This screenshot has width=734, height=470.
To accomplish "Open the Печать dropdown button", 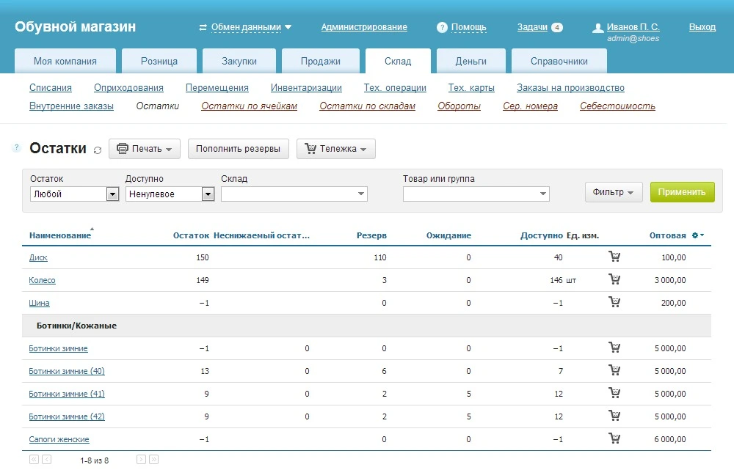I will coord(145,149).
